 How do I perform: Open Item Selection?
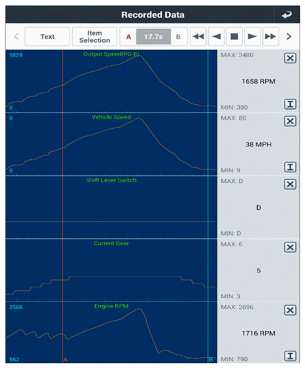pos(94,36)
